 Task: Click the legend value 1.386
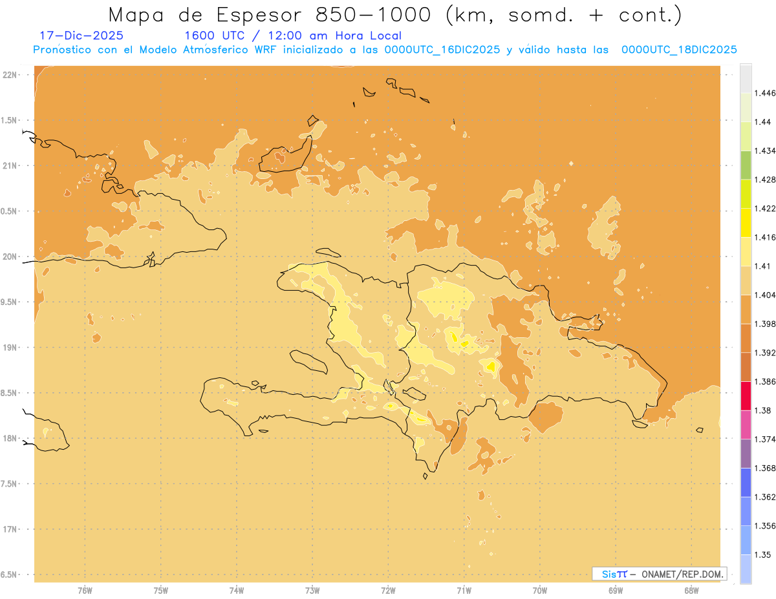click(766, 381)
